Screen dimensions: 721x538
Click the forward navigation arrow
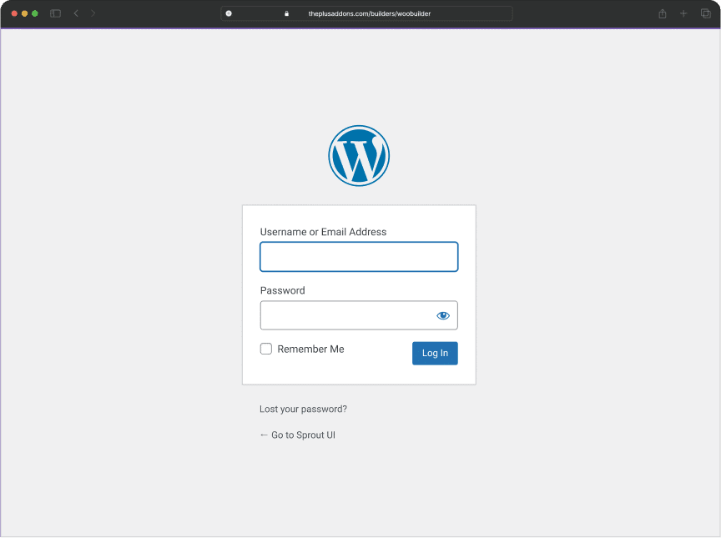93,13
